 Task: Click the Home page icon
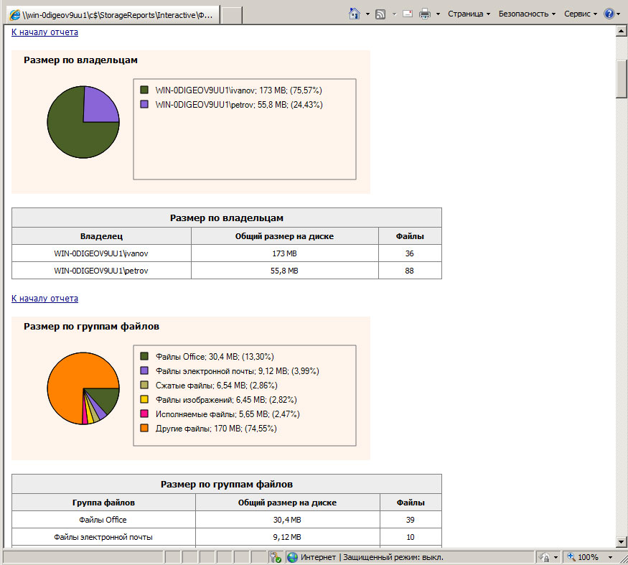tap(354, 14)
